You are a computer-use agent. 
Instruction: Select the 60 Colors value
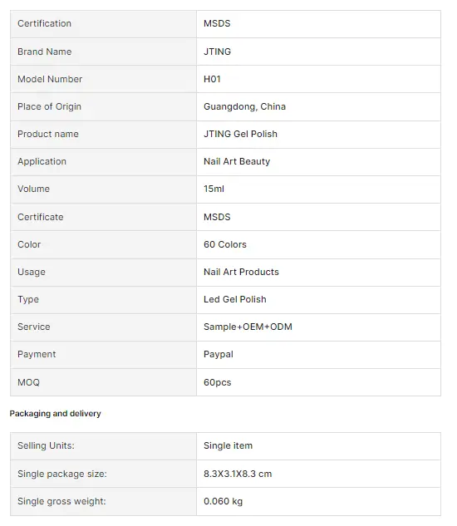point(225,244)
